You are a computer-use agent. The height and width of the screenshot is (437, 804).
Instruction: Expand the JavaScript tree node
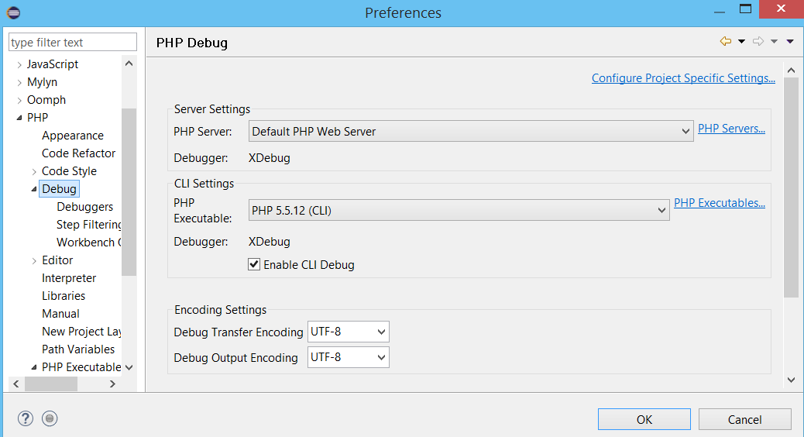pyautogui.click(x=19, y=64)
